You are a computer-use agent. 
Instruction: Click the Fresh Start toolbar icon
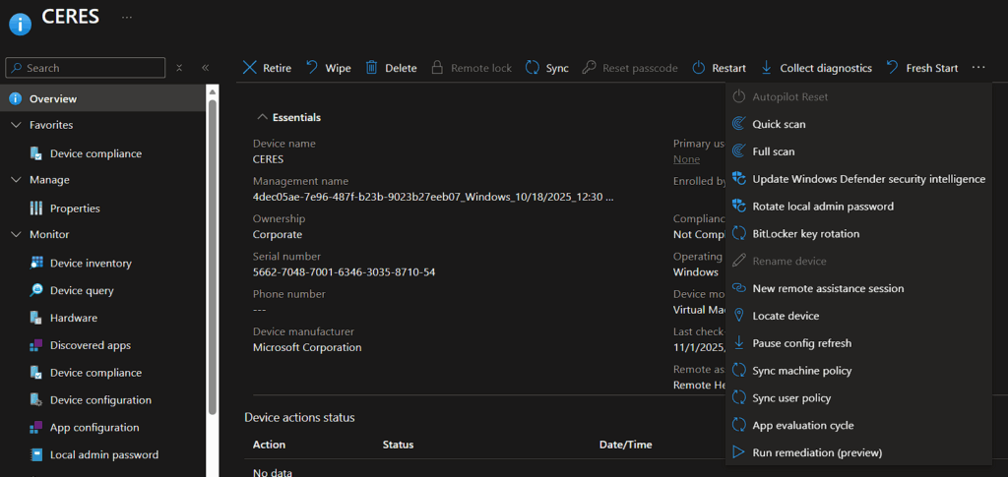[x=892, y=68]
